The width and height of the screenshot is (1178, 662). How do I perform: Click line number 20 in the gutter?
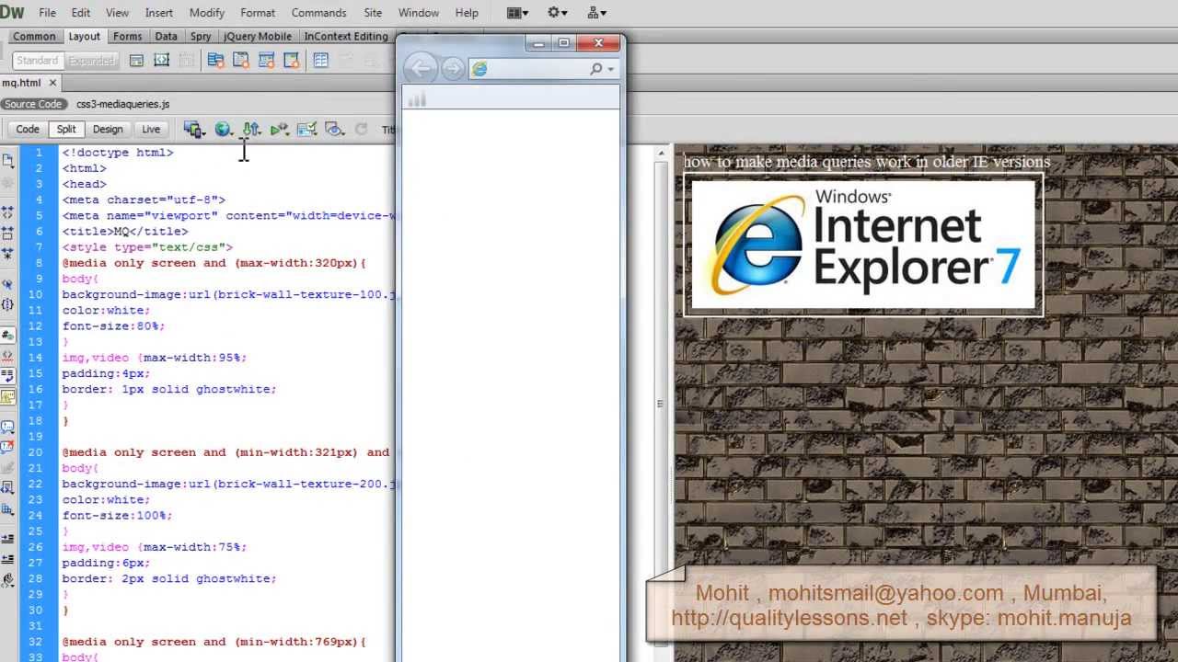pyautogui.click(x=35, y=452)
